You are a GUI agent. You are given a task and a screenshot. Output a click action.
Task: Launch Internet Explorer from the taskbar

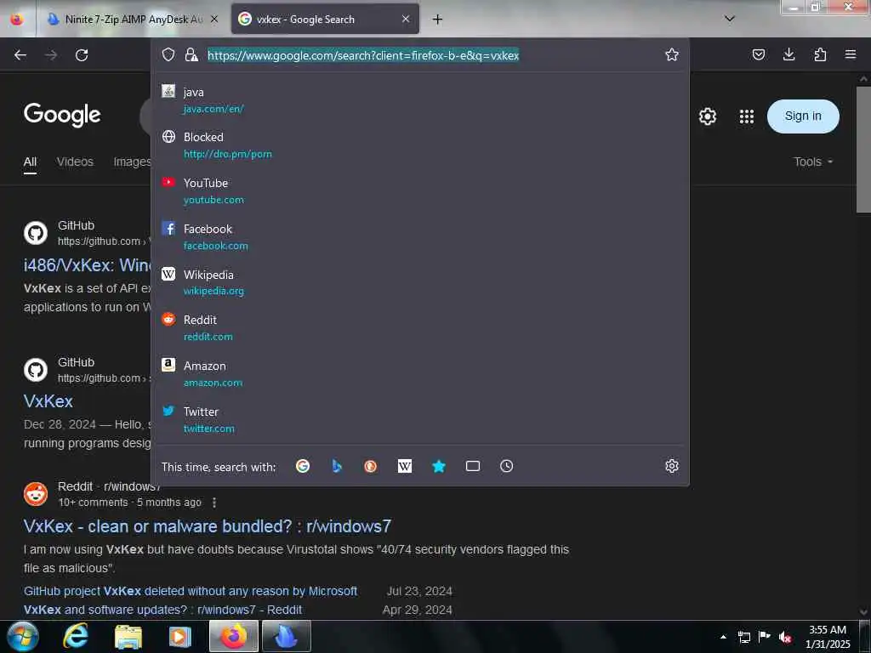pos(76,636)
